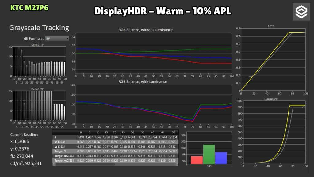
Task: Click the Current Reading label
Action: click(24, 135)
